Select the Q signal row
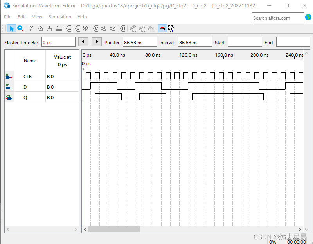 [42, 97]
